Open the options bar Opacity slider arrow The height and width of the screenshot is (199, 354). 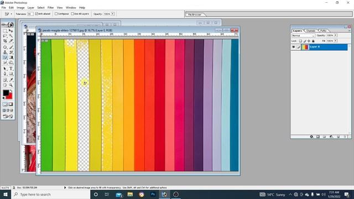(x=113, y=14)
